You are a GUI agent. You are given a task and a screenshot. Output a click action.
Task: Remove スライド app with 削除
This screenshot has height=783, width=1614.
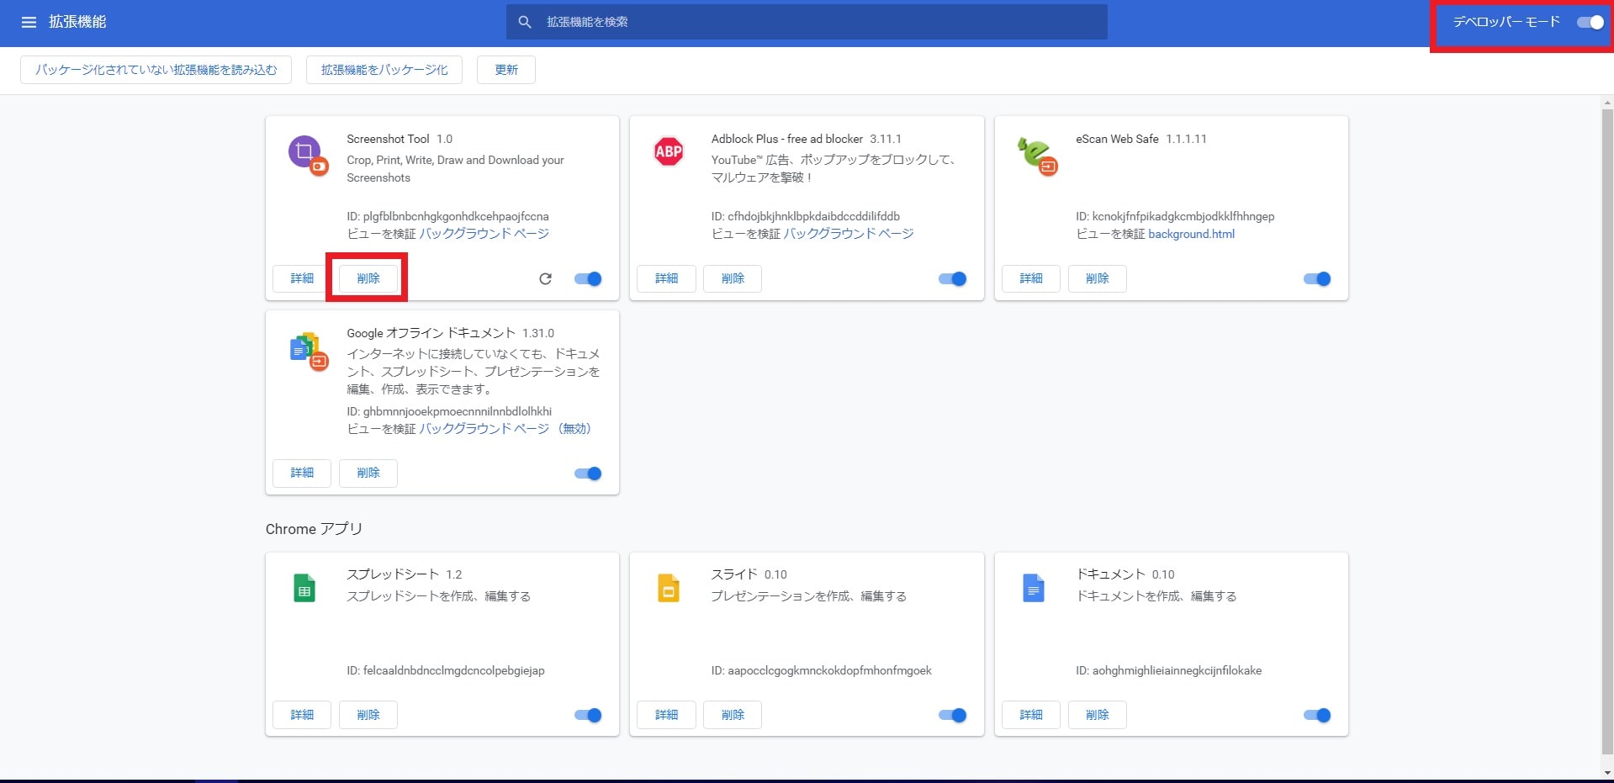[x=733, y=715]
